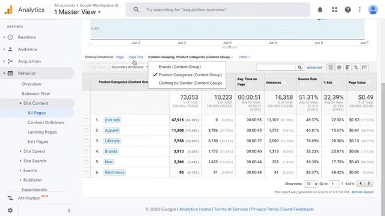Open the Content Grouping dropdown
The height and width of the screenshot is (216, 385).
click(x=190, y=57)
